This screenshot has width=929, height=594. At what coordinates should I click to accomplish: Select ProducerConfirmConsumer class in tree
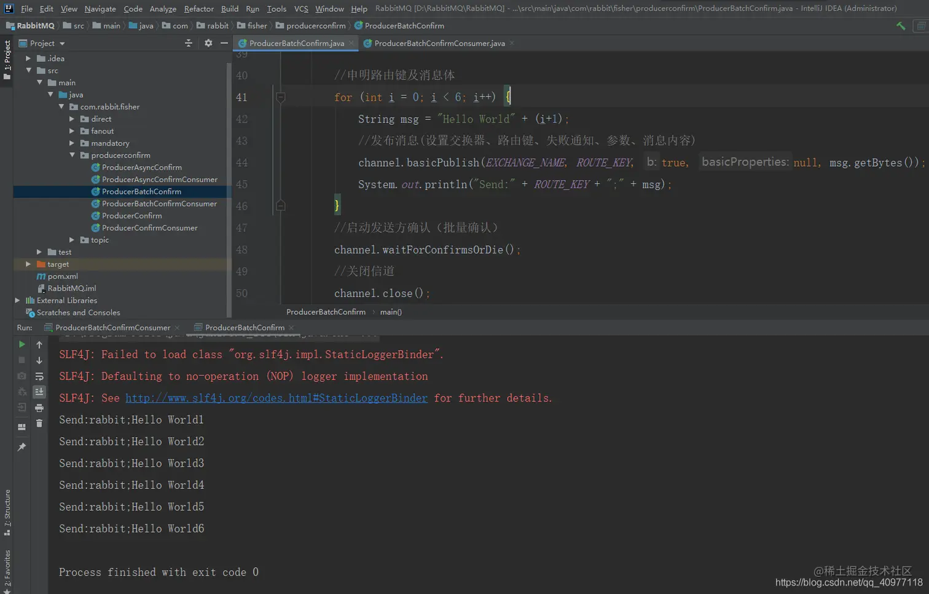tap(149, 228)
